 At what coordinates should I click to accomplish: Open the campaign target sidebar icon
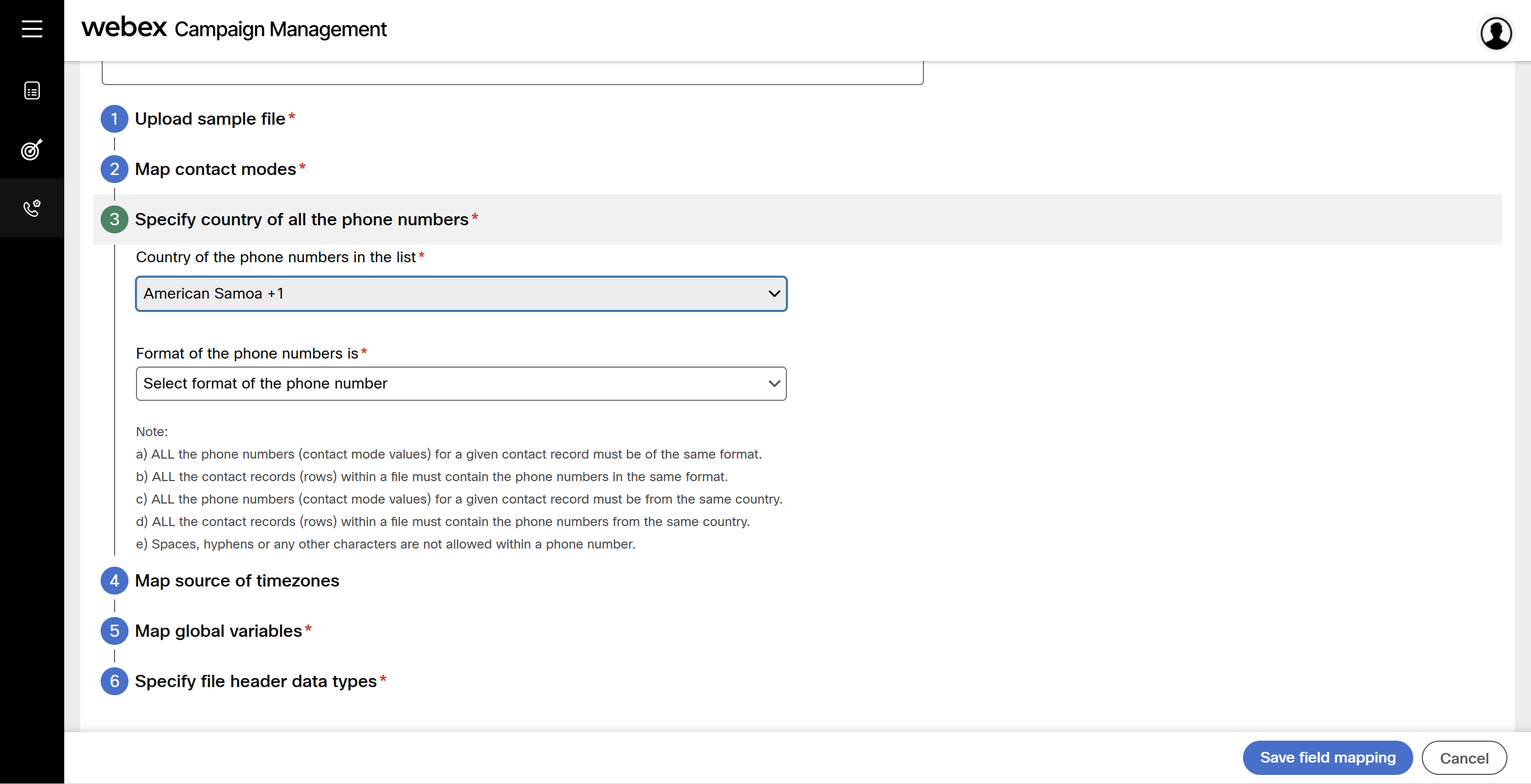tap(32, 150)
